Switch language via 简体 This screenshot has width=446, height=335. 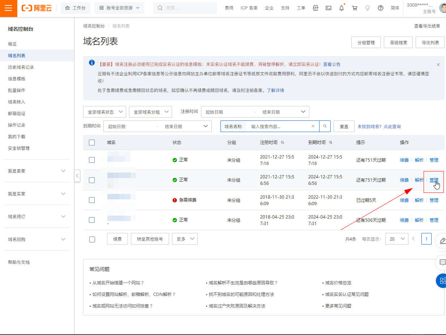coord(395,8)
